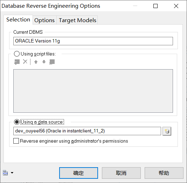Maximize the Database Reverse Engineering Options window
Image resolution: width=187 pixels, height=183 pixels.
coord(155,6)
